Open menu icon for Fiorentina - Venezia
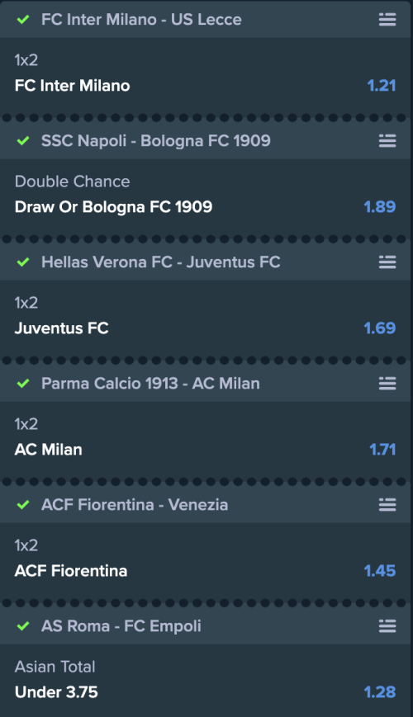The height and width of the screenshot is (717, 413). pyautogui.click(x=387, y=505)
